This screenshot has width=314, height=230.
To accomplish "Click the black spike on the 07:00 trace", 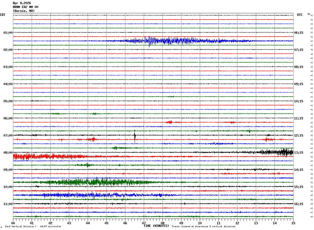I will point(135,136).
